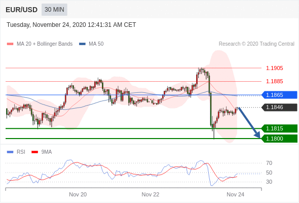299x203 pixels.
Task: Click the 30 MIN timeframe button
Action: (x=54, y=10)
